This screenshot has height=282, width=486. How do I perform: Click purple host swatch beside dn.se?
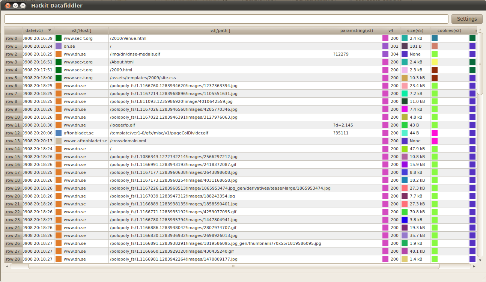tap(59, 46)
